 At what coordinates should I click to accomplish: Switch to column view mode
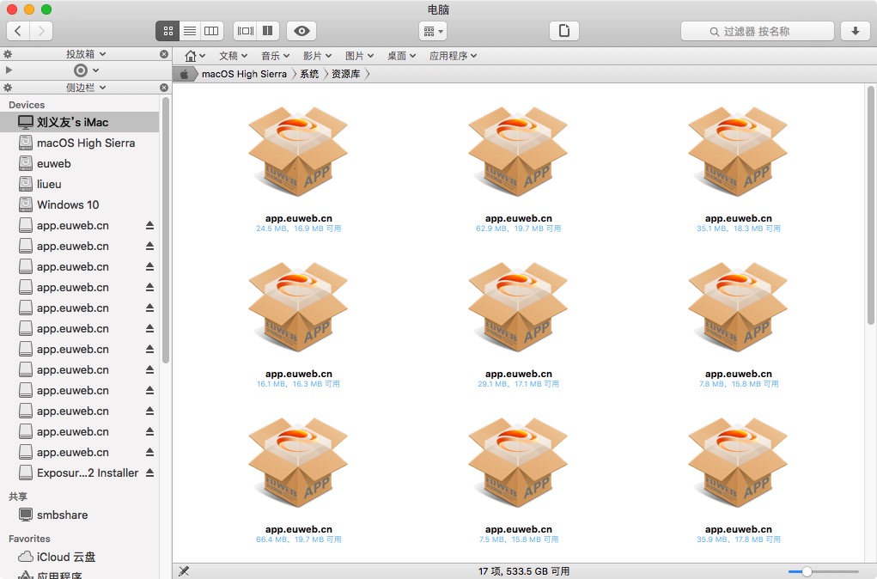click(x=212, y=31)
